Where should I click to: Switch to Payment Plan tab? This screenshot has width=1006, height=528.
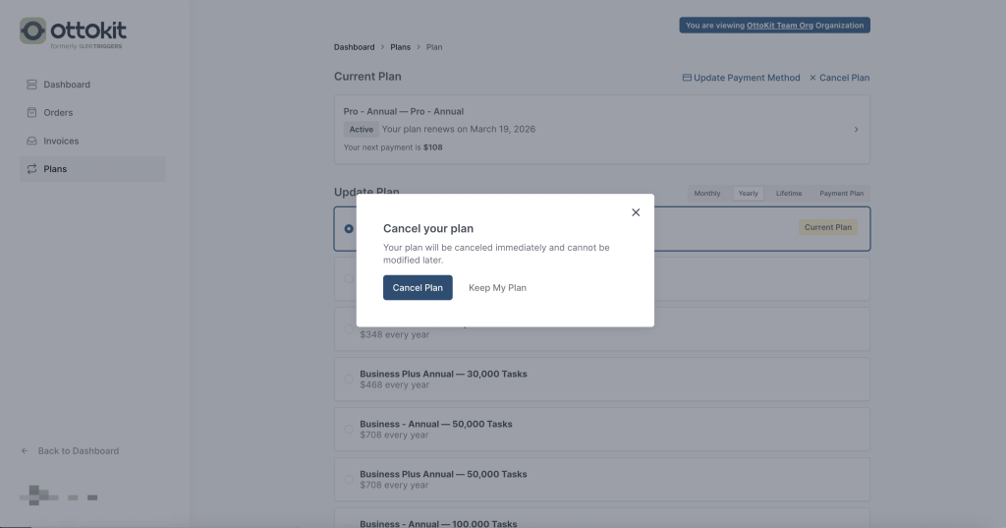[x=841, y=194]
